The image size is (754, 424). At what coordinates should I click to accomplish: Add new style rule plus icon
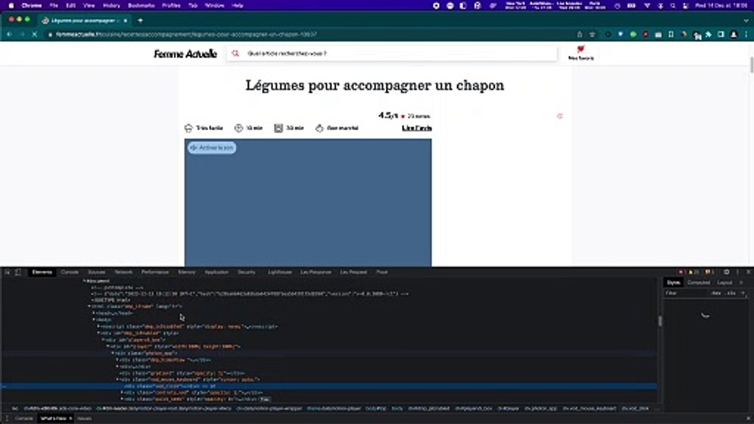click(743, 293)
